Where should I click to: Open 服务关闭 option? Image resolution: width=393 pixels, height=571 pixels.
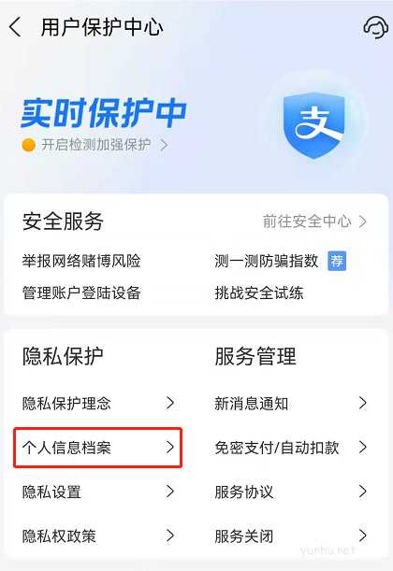click(291, 535)
